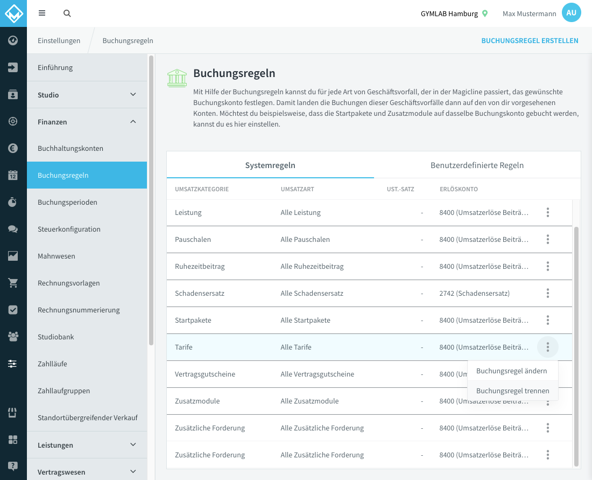This screenshot has height=480, width=592.
Task: Open Einführung in settings navigation
Action: coord(87,68)
